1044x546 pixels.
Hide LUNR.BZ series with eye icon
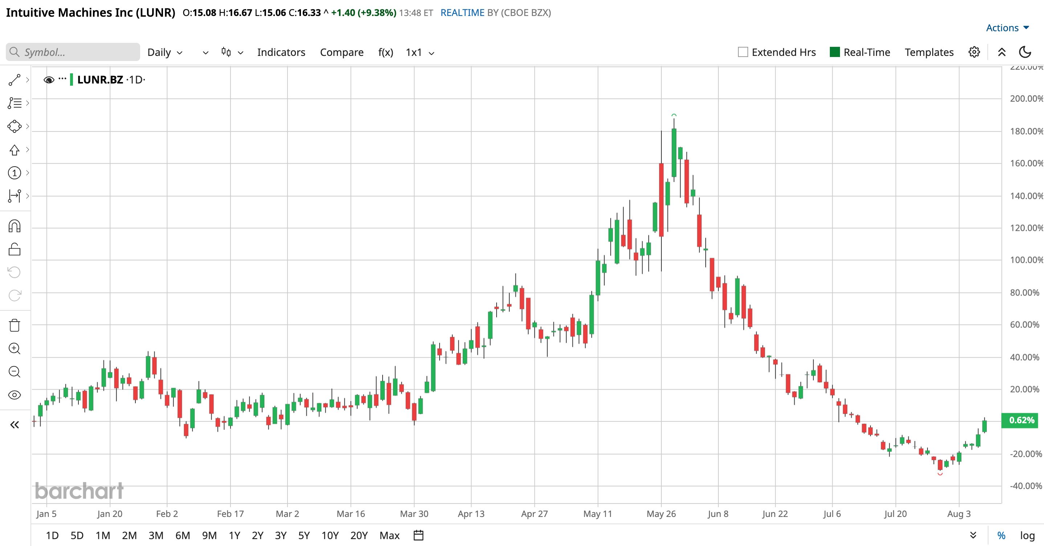click(49, 80)
